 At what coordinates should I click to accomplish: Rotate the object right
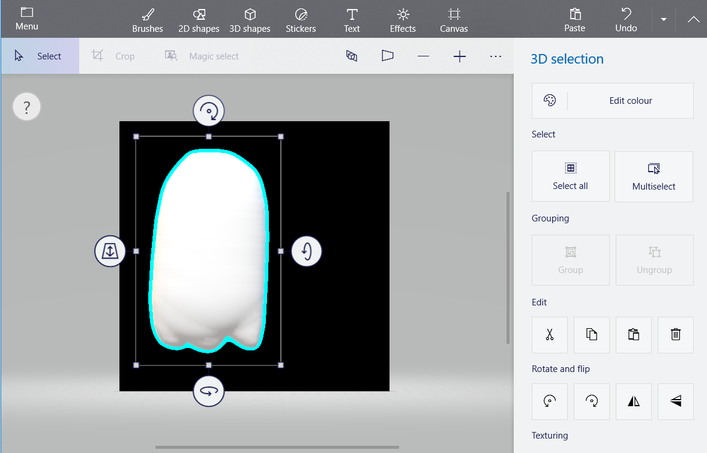(x=592, y=401)
